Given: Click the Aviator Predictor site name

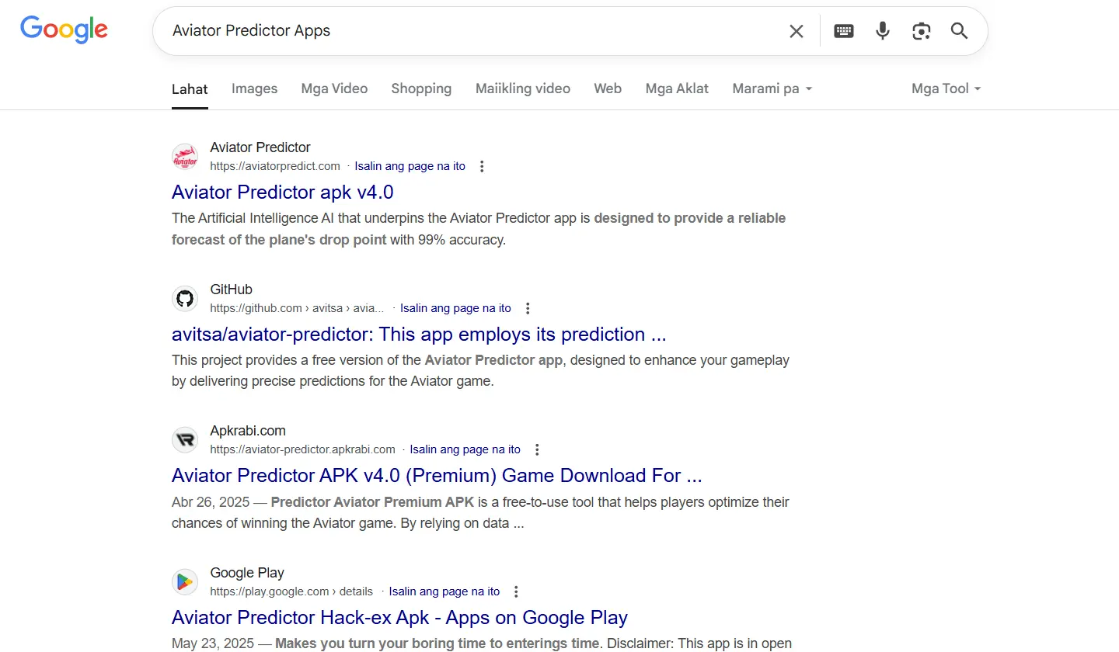Looking at the screenshot, I should tap(260, 147).
